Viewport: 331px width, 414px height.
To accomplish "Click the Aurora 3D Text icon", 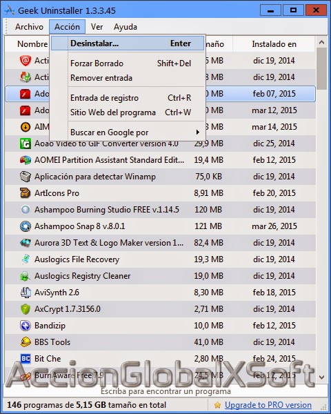I will click(x=26, y=243).
